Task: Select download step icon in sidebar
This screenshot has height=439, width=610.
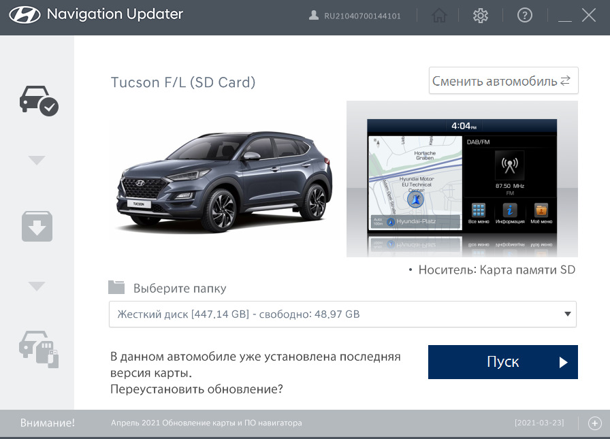Action: click(37, 226)
